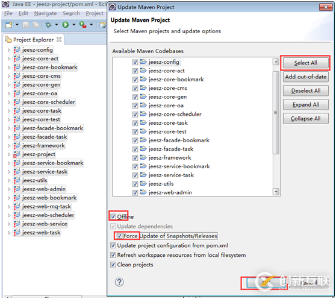Expand jeesz-web-task in Project Explorer
The height and width of the screenshot is (299, 336).
pos(9,233)
